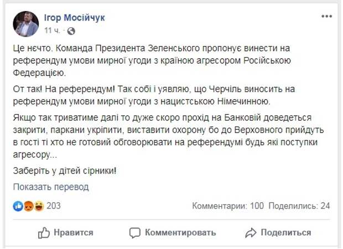Image resolution: width=343 pixels, height=249 pixels.
Task: Click the share arrow icon
Action: click(251, 233)
